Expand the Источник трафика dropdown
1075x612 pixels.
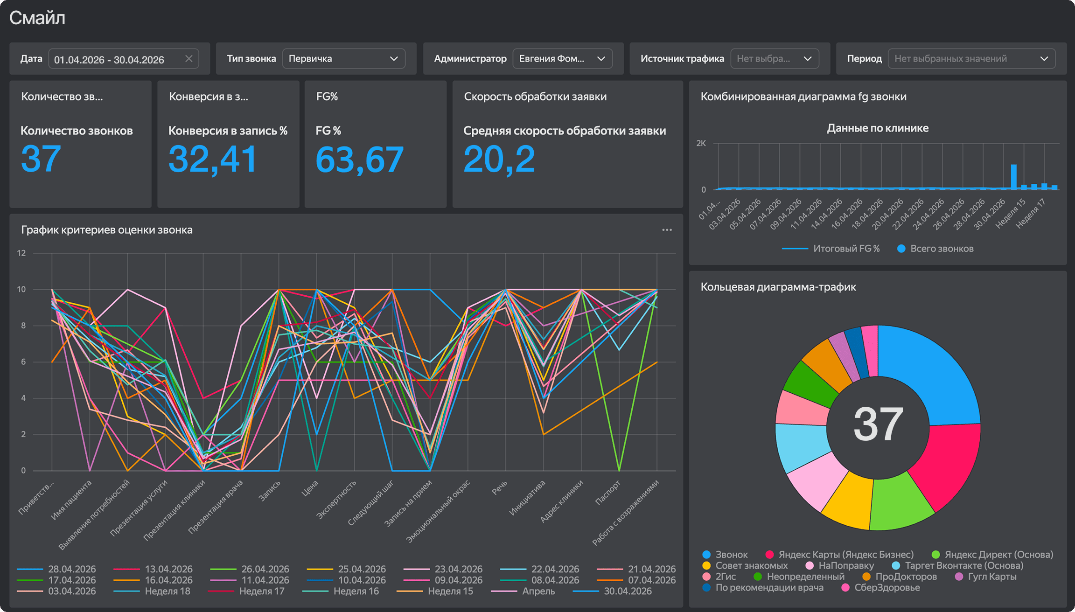coord(775,59)
